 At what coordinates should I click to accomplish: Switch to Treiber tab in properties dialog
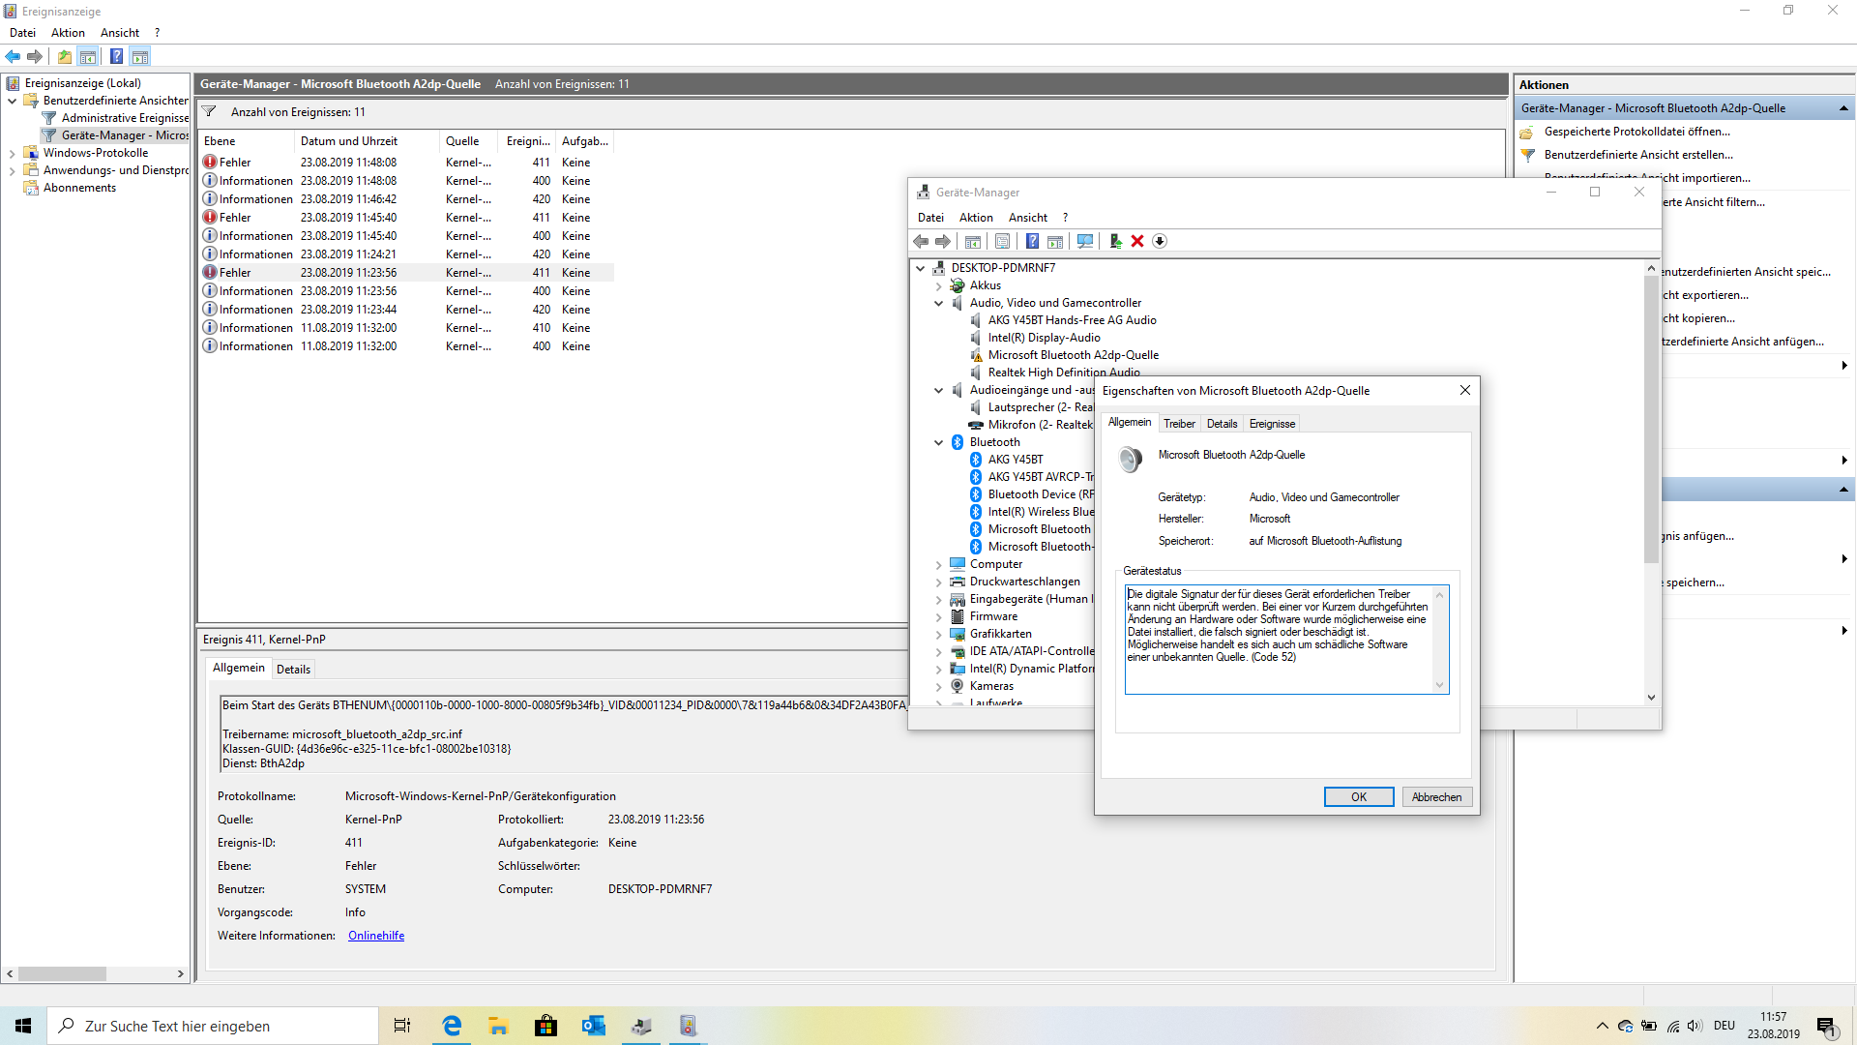1179,424
